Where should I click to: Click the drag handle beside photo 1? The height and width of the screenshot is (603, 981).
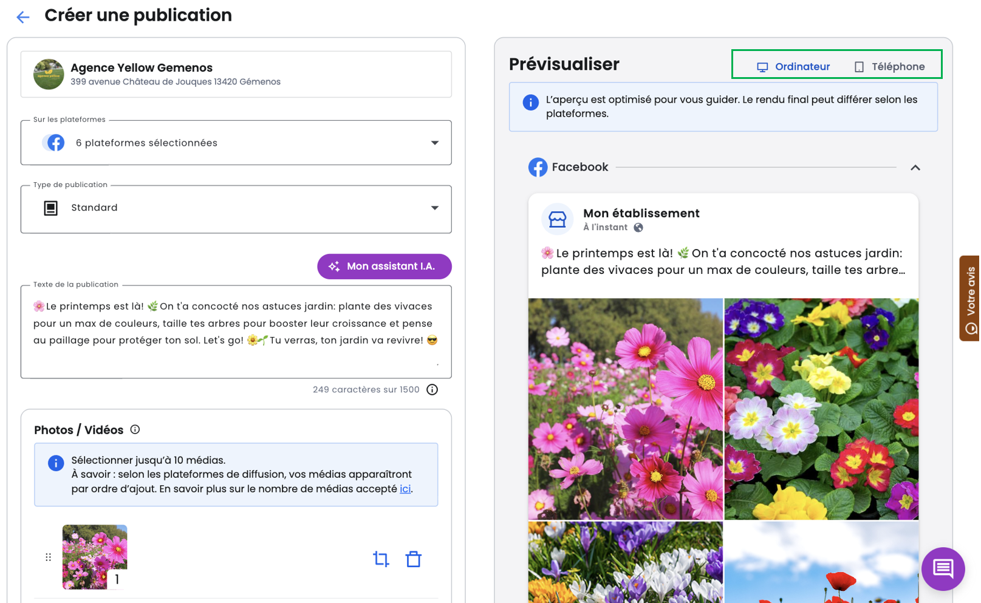click(48, 557)
